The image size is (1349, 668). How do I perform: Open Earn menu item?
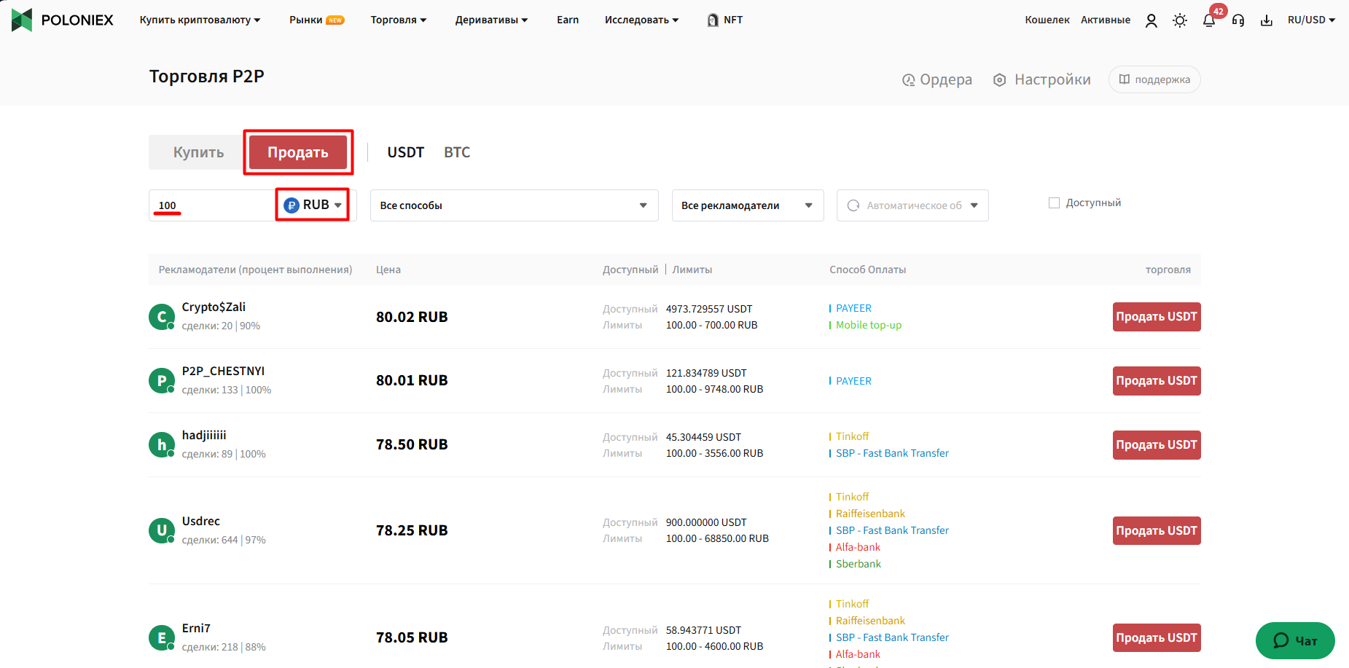click(568, 20)
